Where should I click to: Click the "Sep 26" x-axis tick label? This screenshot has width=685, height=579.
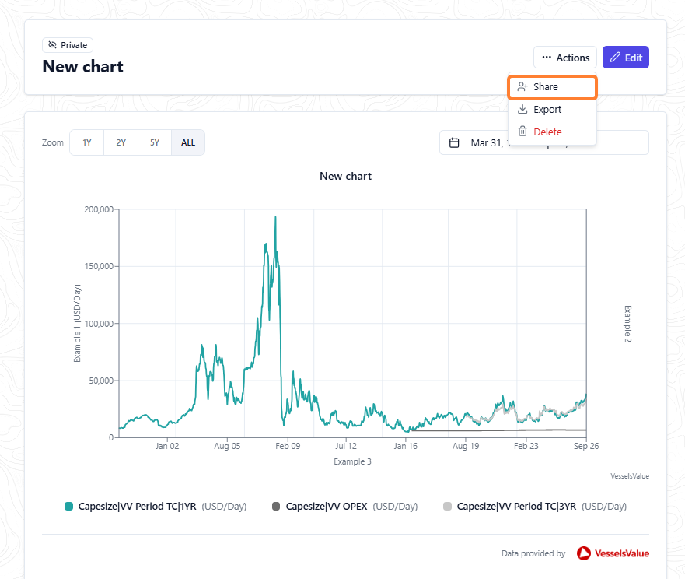(586, 446)
